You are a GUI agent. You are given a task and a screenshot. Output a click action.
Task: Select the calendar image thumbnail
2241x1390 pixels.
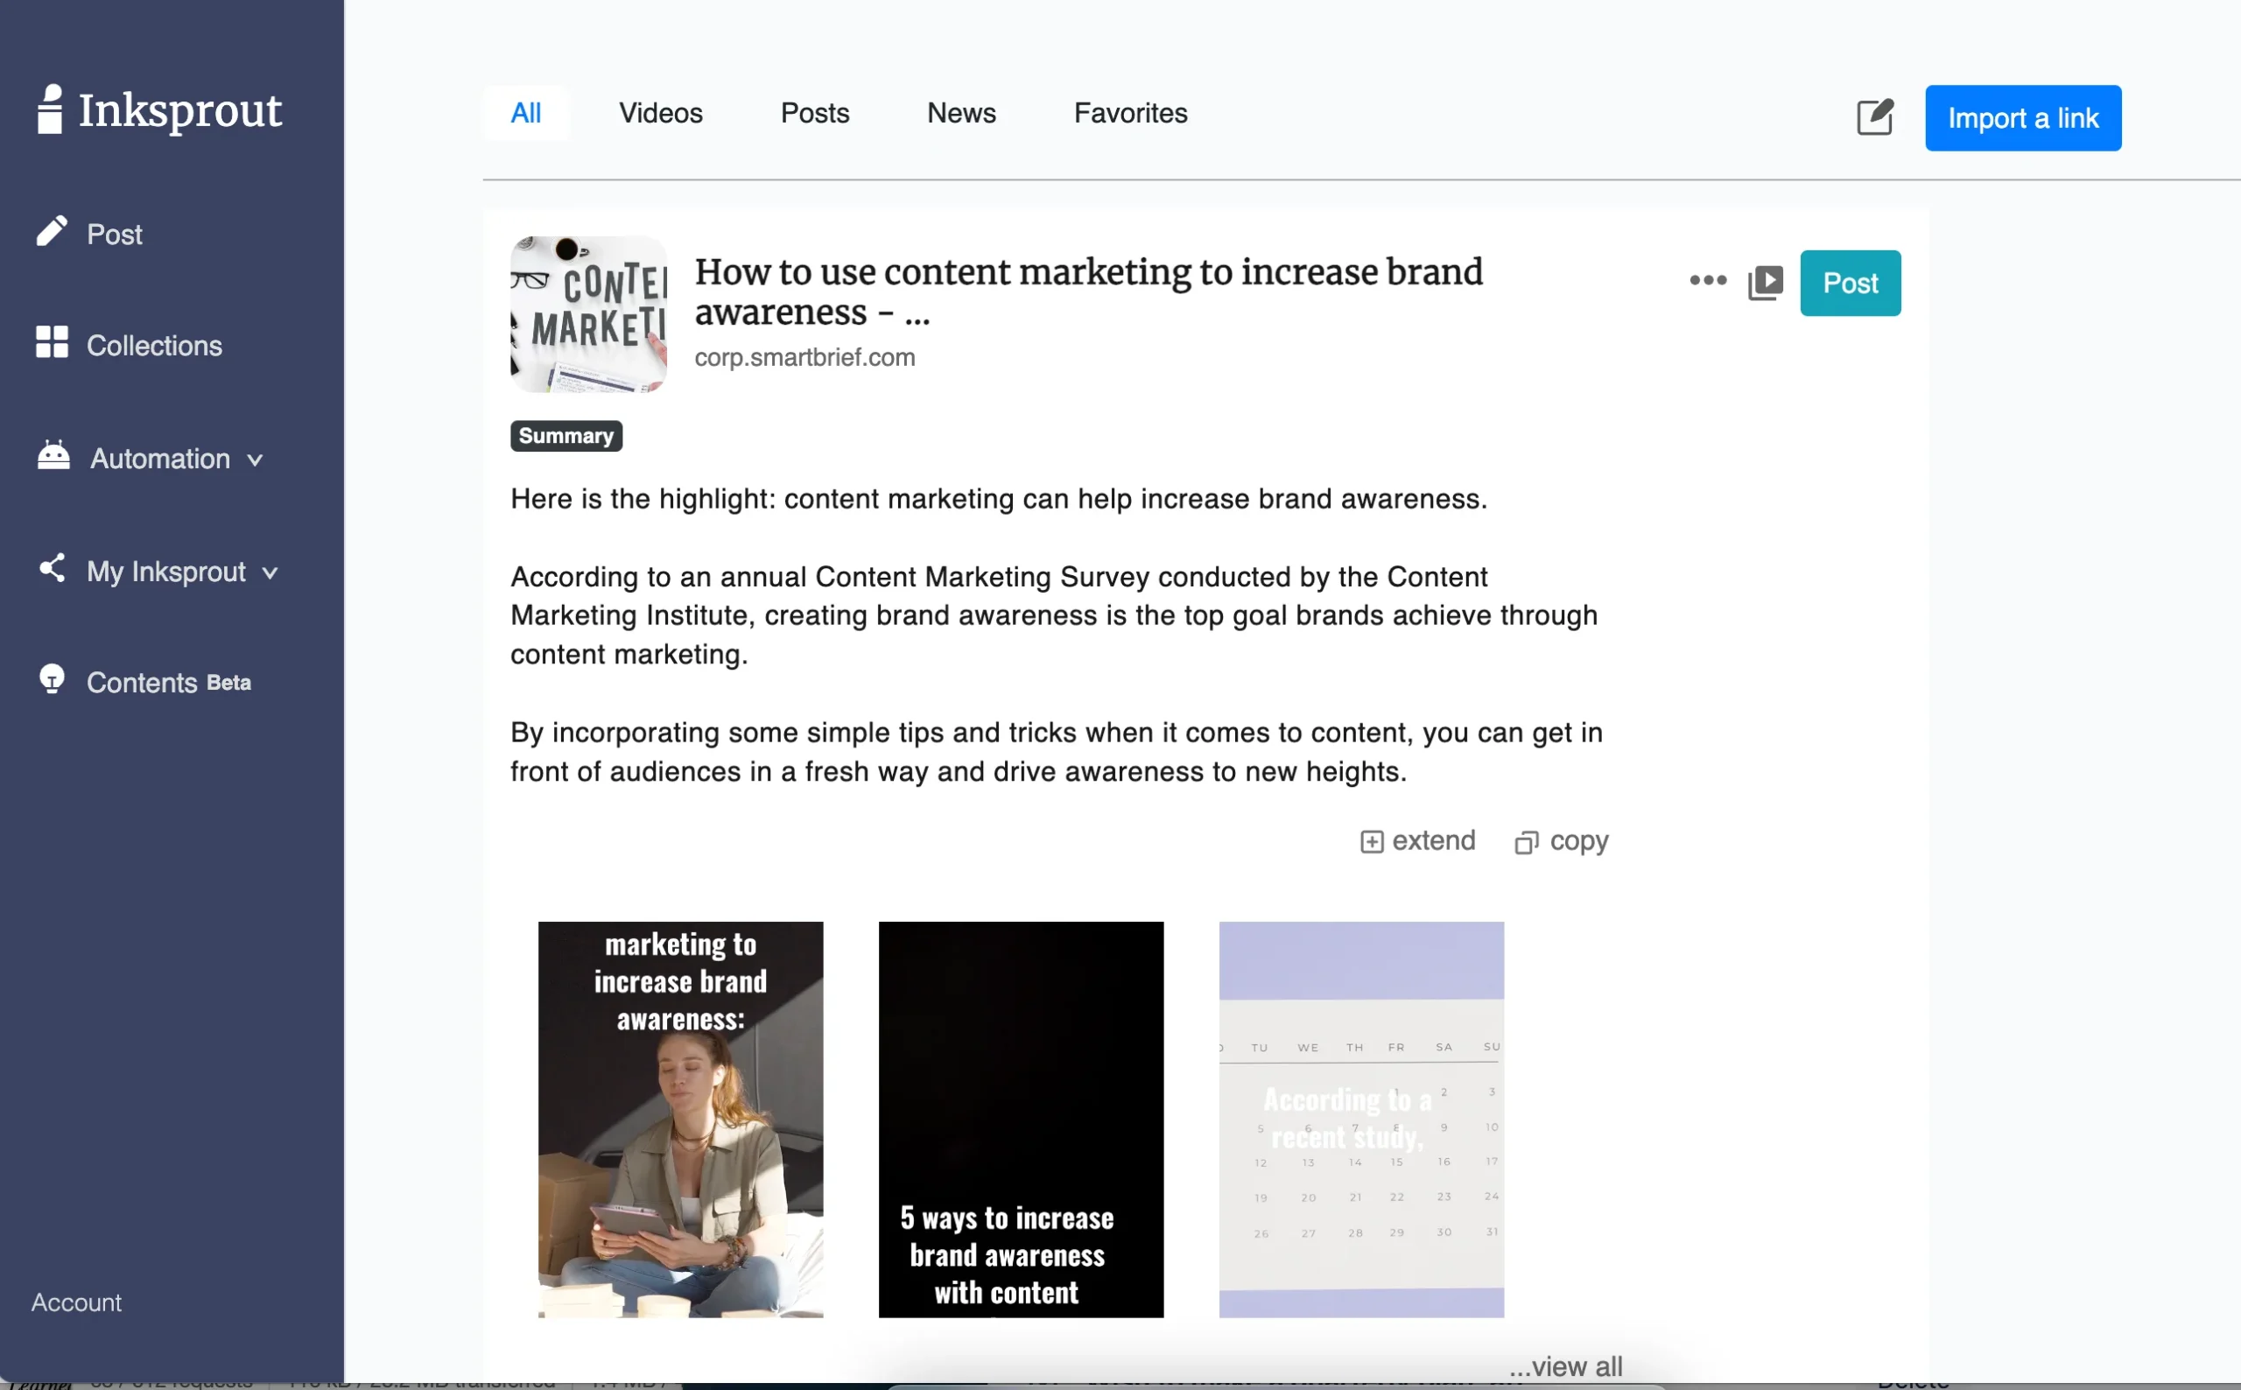pyautogui.click(x=1360, y=1118)
